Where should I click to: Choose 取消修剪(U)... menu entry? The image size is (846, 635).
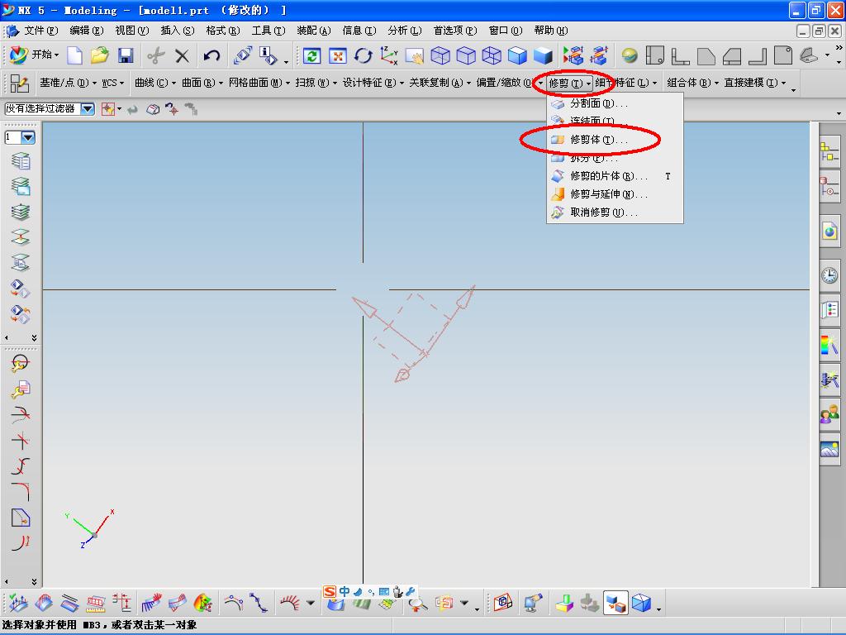click(615, 212)
